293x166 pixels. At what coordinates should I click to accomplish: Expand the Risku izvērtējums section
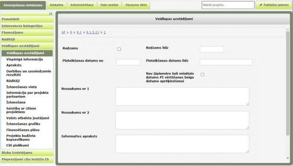tap(27, 153)
